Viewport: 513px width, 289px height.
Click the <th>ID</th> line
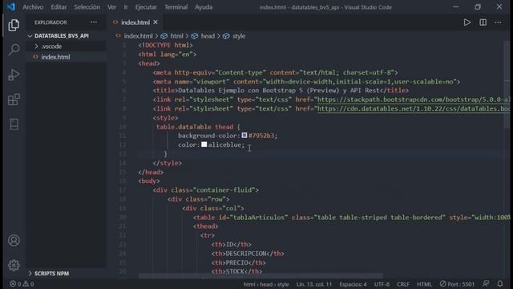click(x=232, y=244)
